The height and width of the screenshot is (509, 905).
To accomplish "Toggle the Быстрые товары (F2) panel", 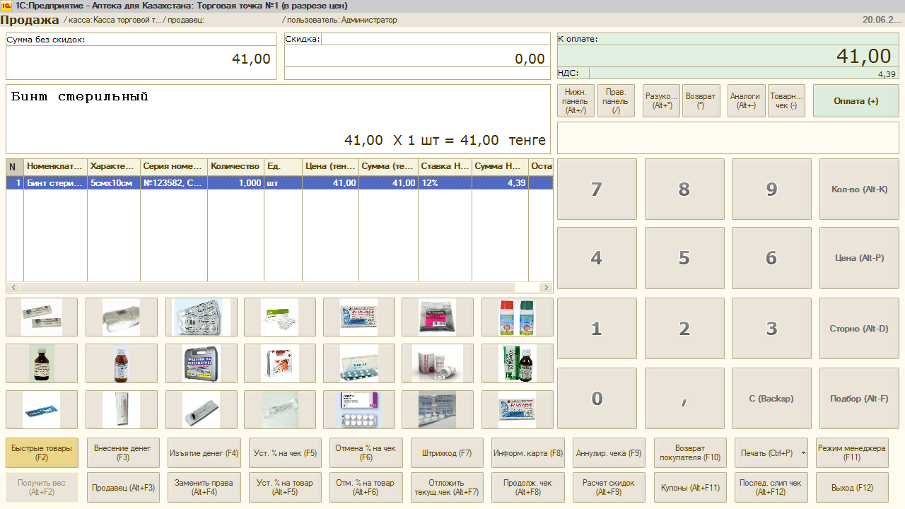I will (x=42, y=452).
